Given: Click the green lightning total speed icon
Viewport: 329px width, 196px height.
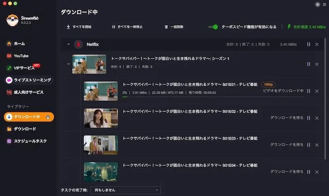Looking at the screenshot, I should (289, 27).
